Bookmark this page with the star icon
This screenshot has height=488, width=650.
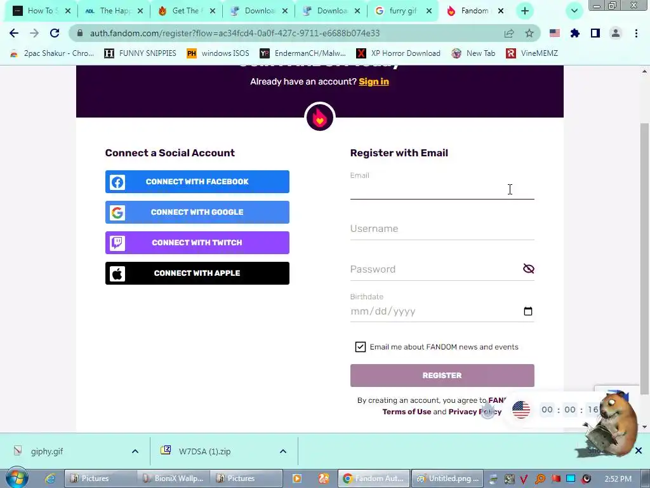point(529,33)
